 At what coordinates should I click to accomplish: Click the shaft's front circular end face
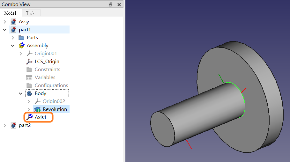162,129
